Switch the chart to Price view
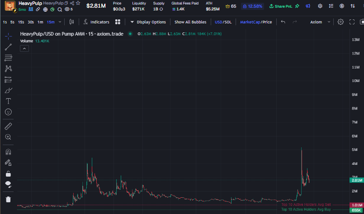The image size is (364, 214). click(267, 22)
